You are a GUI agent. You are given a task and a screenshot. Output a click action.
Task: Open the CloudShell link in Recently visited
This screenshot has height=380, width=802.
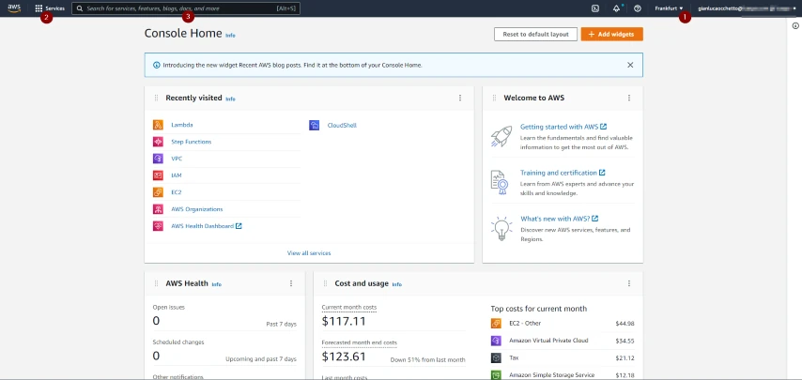[x=341, y=125]
